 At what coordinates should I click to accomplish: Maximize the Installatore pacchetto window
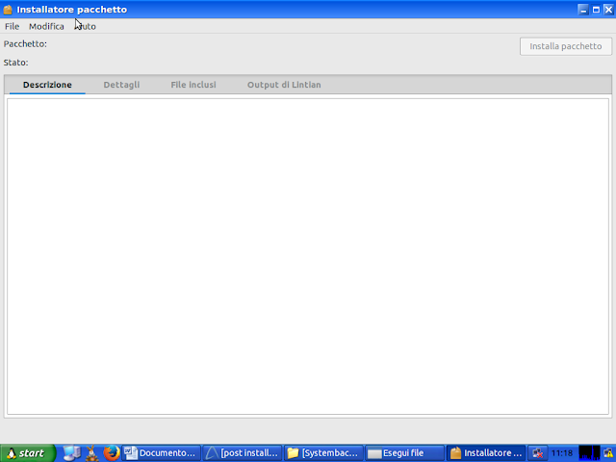tap(596, 10)
